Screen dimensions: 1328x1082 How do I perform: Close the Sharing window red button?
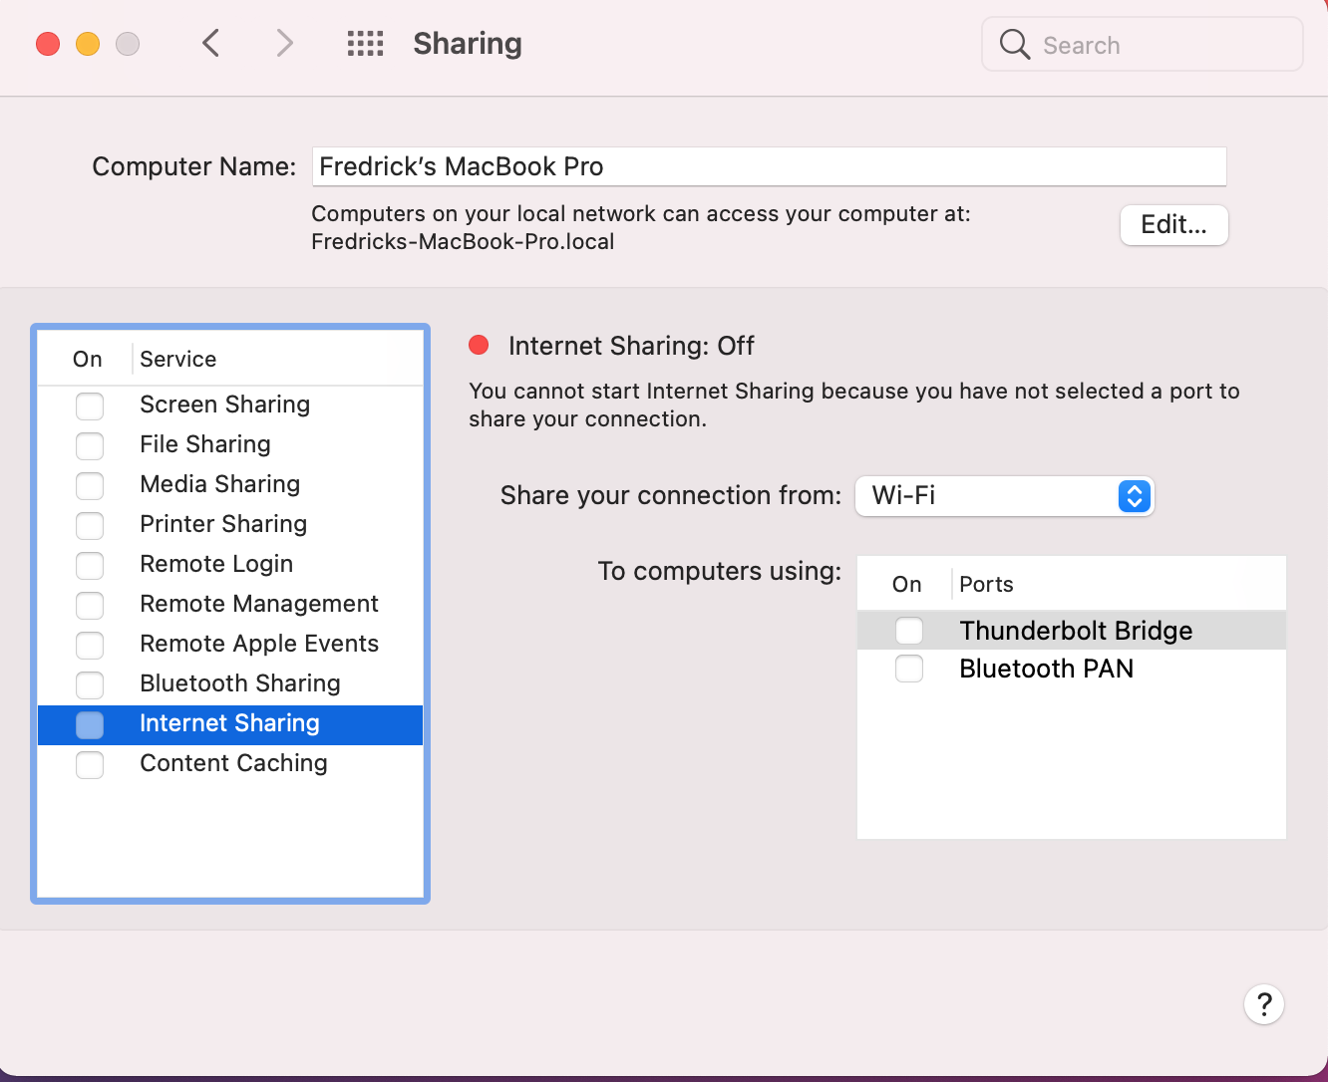click(48, 44)
